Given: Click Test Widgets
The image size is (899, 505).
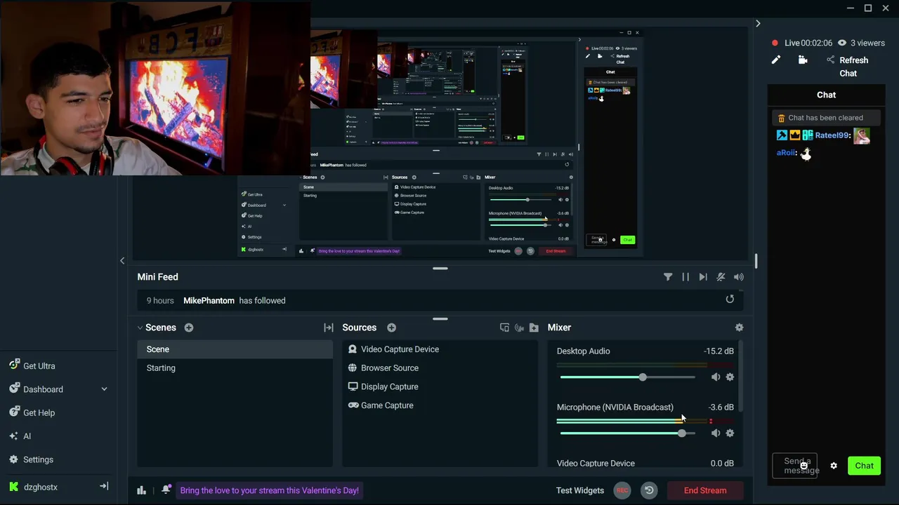Looking at the screenshot, I should click(x=580, y=490).
